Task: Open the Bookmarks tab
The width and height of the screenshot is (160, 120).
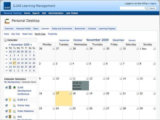Action: [x=80, y=28]
